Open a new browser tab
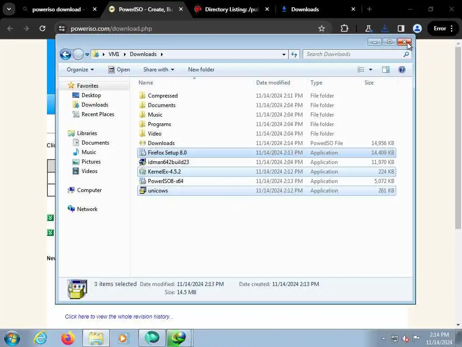The height and width of the screenshot is (347, 462). pos(370,9)
